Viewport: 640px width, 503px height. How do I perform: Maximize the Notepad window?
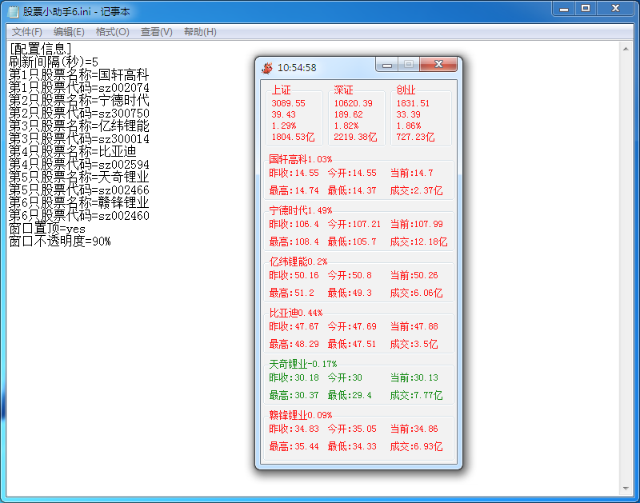click(586, 9)
